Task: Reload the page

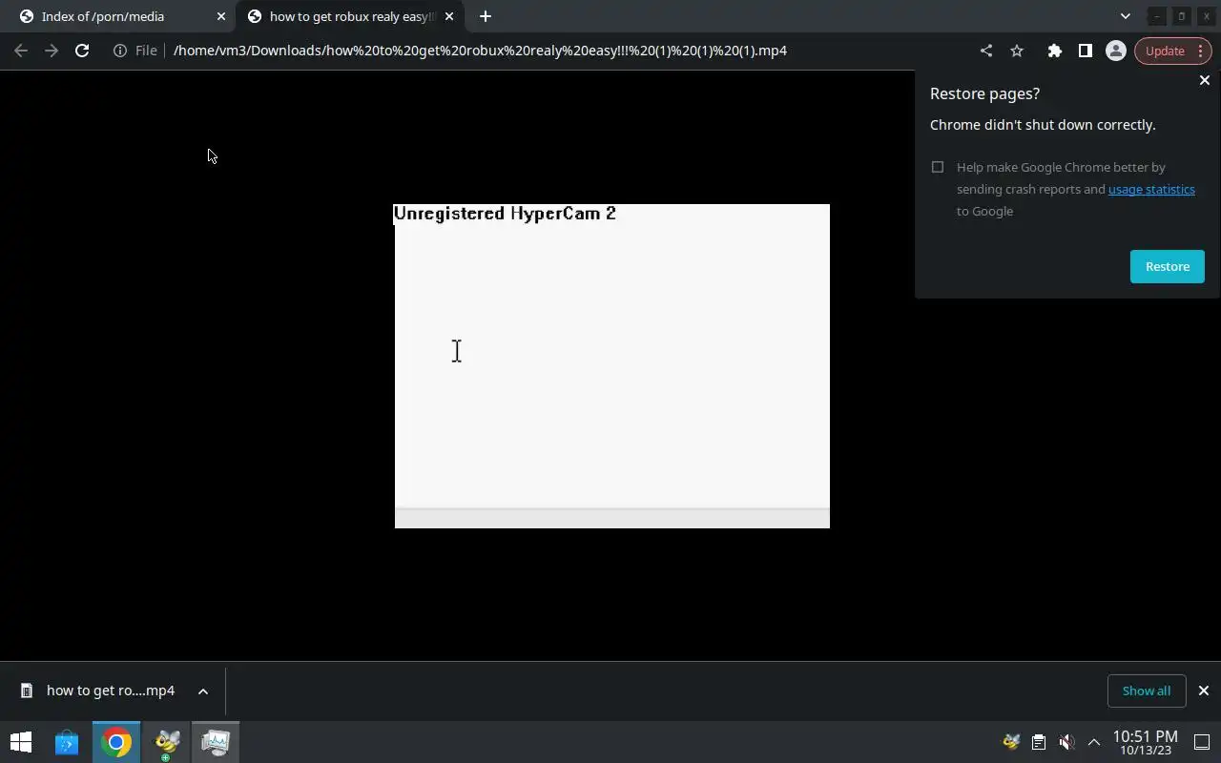Action: (x=82, y=51)
